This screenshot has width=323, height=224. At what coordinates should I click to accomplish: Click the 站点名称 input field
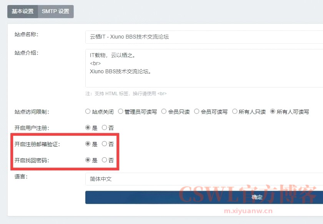pyautogui.click(x=204, y=37)
